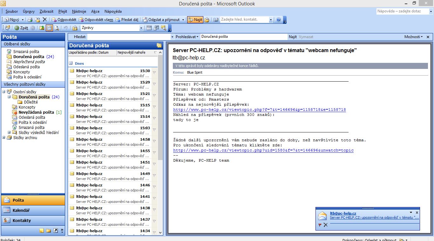The image size is (434, 241).
Task: Go up one folder level icon
Action: [x=42, y=28]
